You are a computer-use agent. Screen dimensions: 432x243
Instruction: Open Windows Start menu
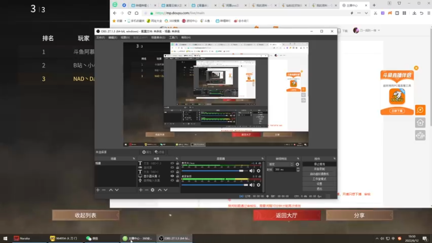tap(5, 238)
